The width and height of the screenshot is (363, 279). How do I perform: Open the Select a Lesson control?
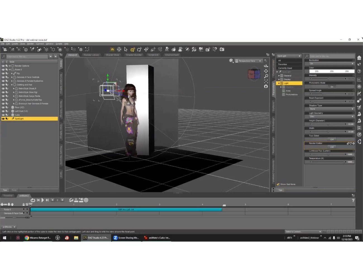303,232
